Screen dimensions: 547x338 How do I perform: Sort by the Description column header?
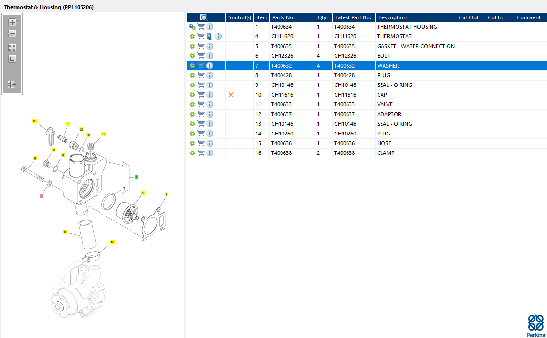coord(415,17)
